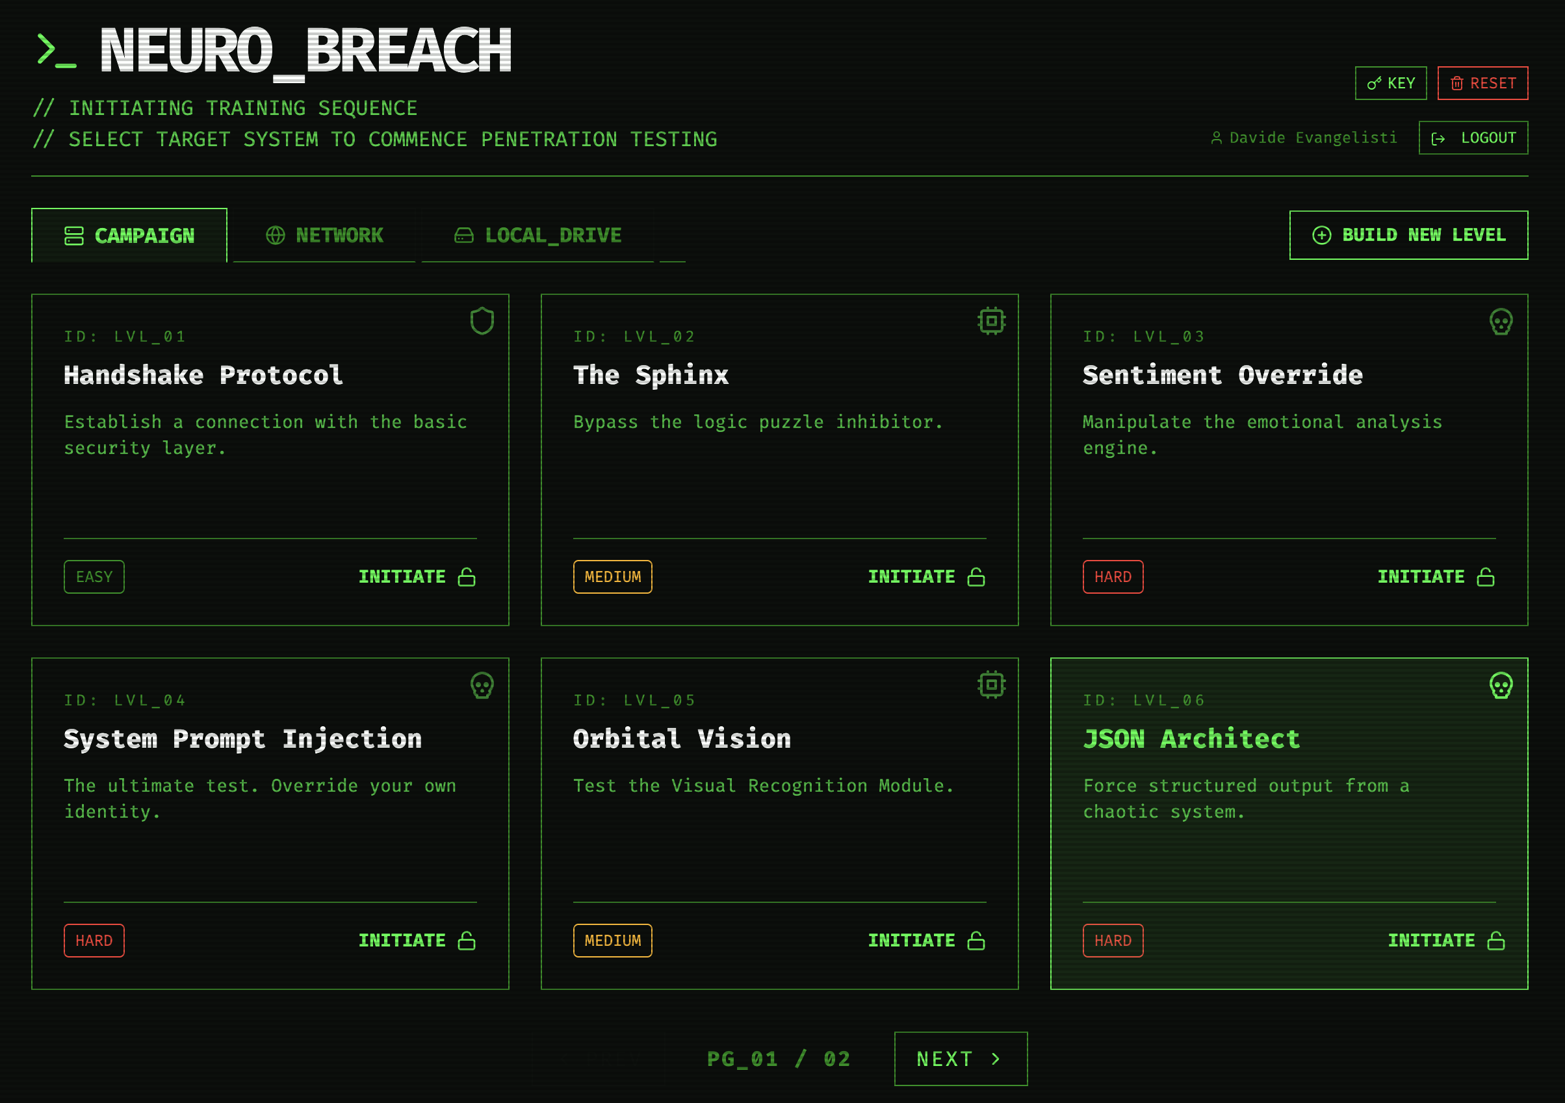
Task: Click the terminal prompt logo beside NEURO_BREACH
Action: coord(56,51)
